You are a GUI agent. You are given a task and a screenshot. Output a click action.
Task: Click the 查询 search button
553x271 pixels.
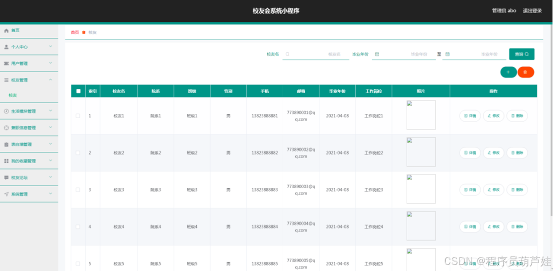click(x=522, y=54)
